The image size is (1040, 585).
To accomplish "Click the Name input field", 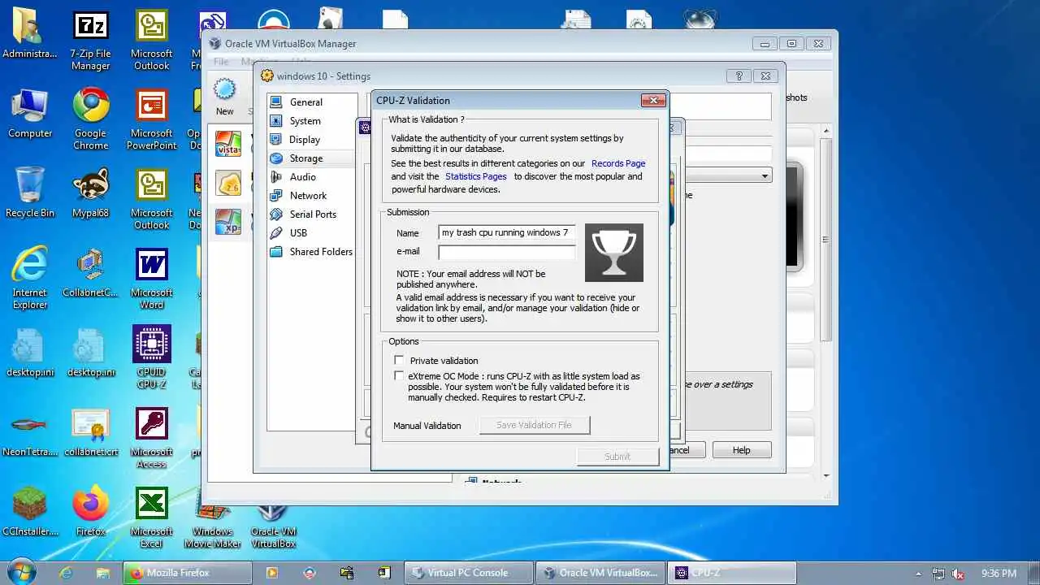I will [507, 232].
